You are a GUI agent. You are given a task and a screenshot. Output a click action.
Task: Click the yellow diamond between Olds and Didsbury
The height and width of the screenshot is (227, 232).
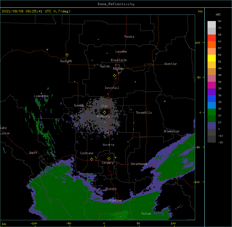104,112
